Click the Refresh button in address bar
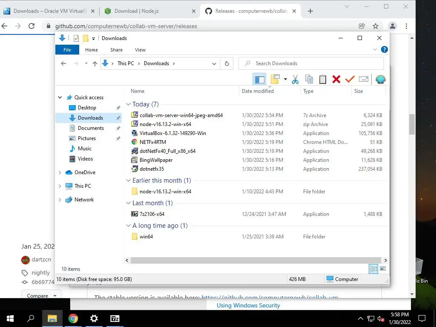Viewport: 436px width, 327px height. click(x=227, y=64)
